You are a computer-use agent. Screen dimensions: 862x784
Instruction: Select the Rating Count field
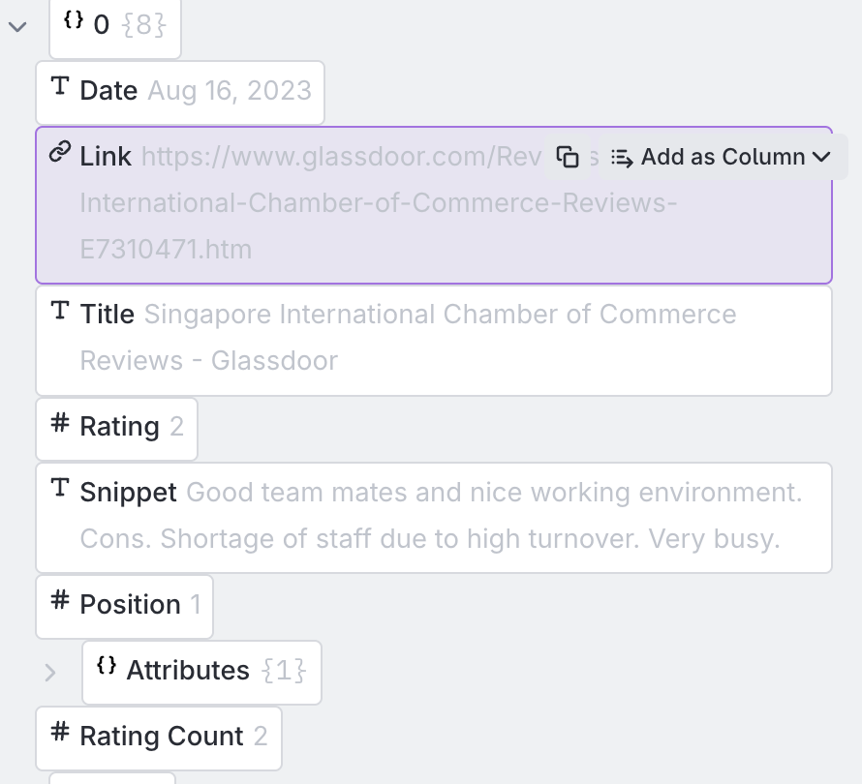(159, 738)
